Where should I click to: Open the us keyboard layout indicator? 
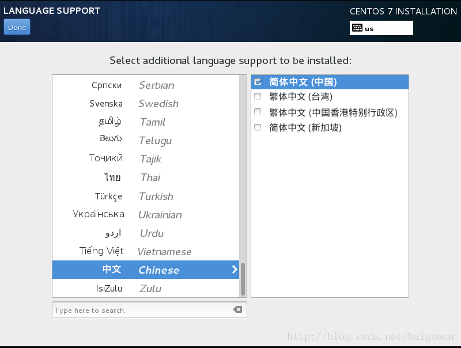381,28
